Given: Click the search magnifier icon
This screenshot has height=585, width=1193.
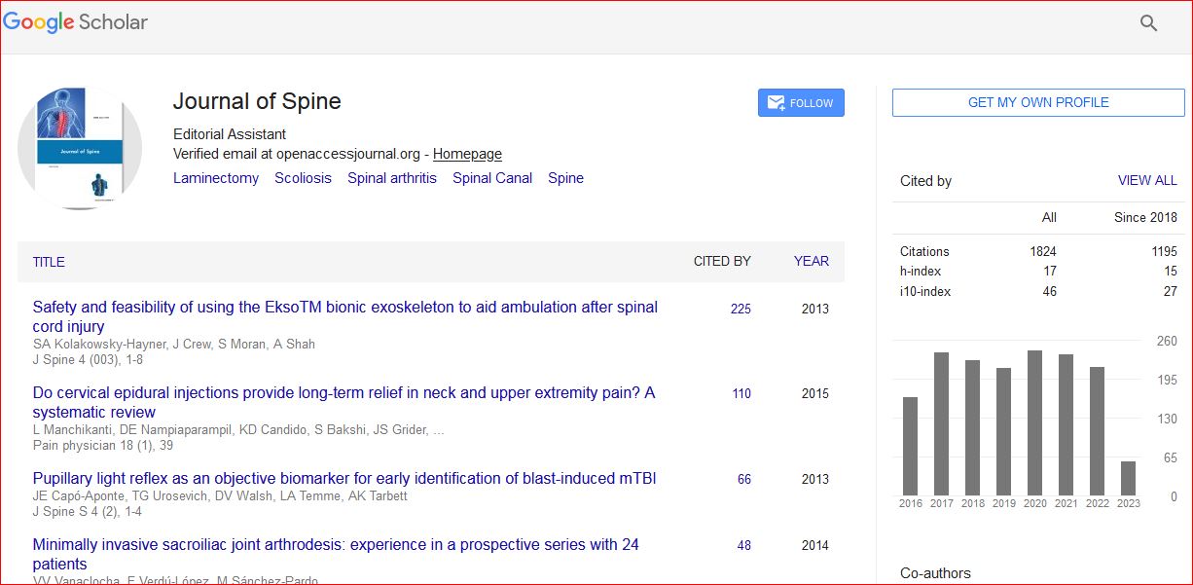Looking at the screenshot, I should coord(1148,23).
